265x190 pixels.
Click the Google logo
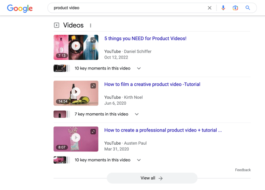coord(20,8)
